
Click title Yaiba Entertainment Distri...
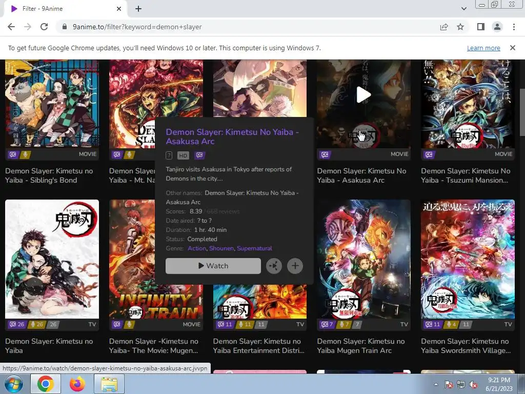[259, 346]
